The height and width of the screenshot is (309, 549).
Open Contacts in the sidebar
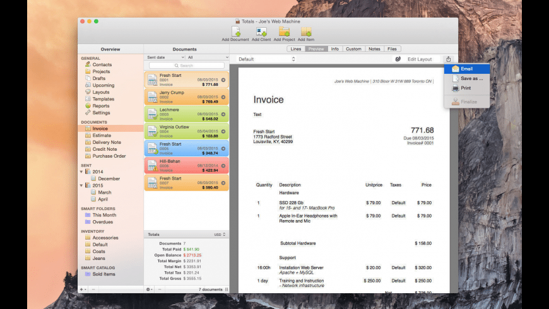pyautogui.click(x=102, y=65)
